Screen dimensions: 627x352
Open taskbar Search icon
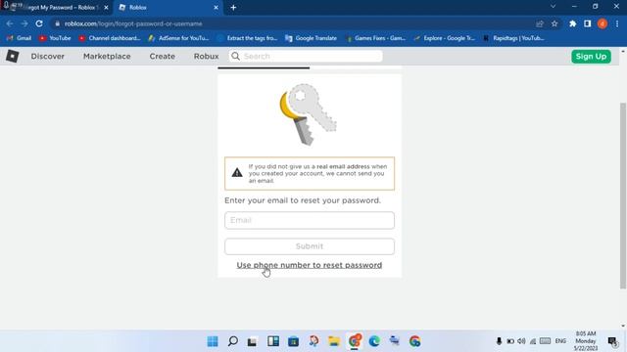coord(233,341)
